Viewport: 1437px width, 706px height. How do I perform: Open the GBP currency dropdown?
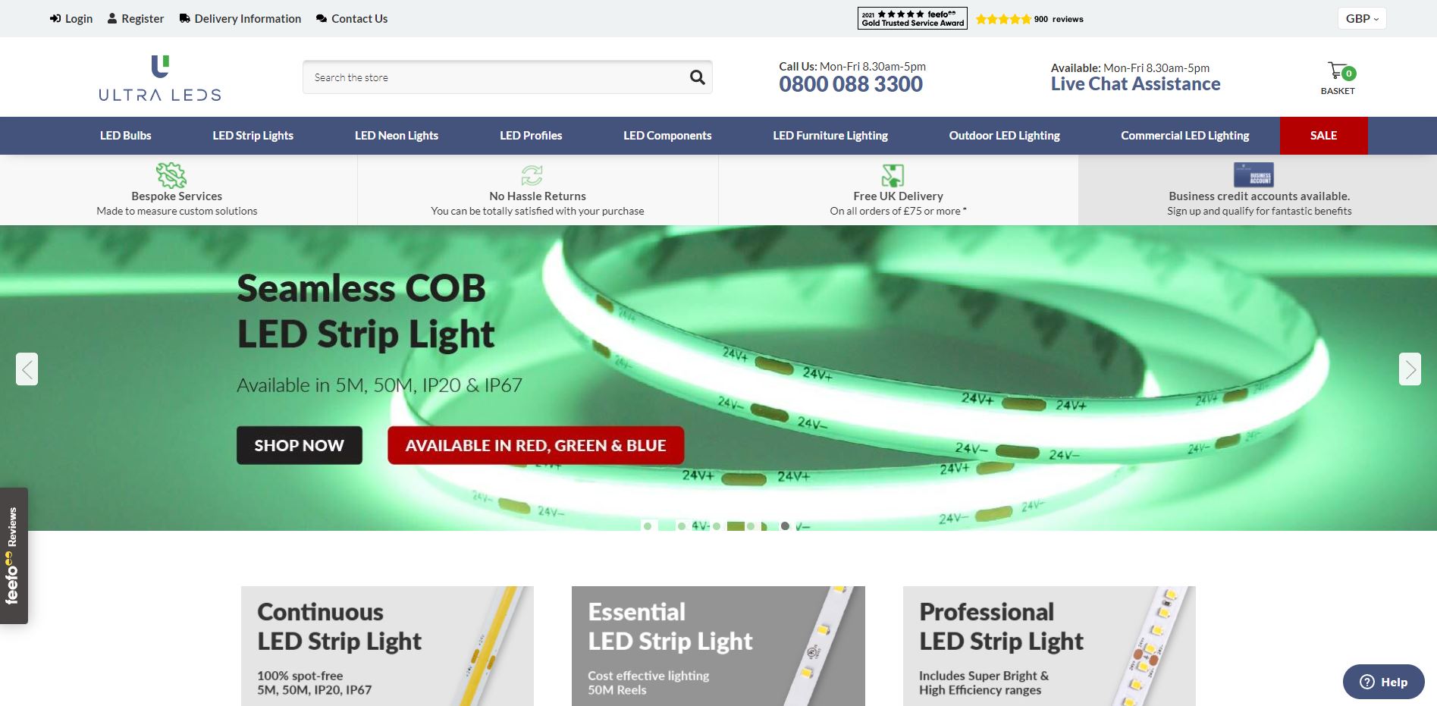point(1361,18)
